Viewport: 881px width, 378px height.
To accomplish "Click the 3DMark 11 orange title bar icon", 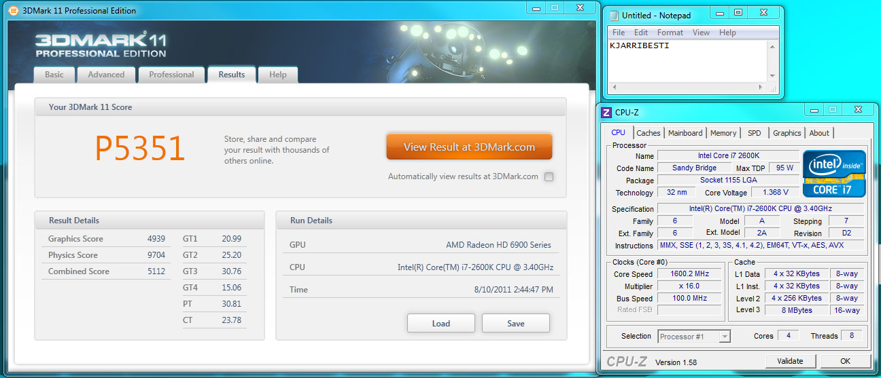I will [x=13, y=10].
